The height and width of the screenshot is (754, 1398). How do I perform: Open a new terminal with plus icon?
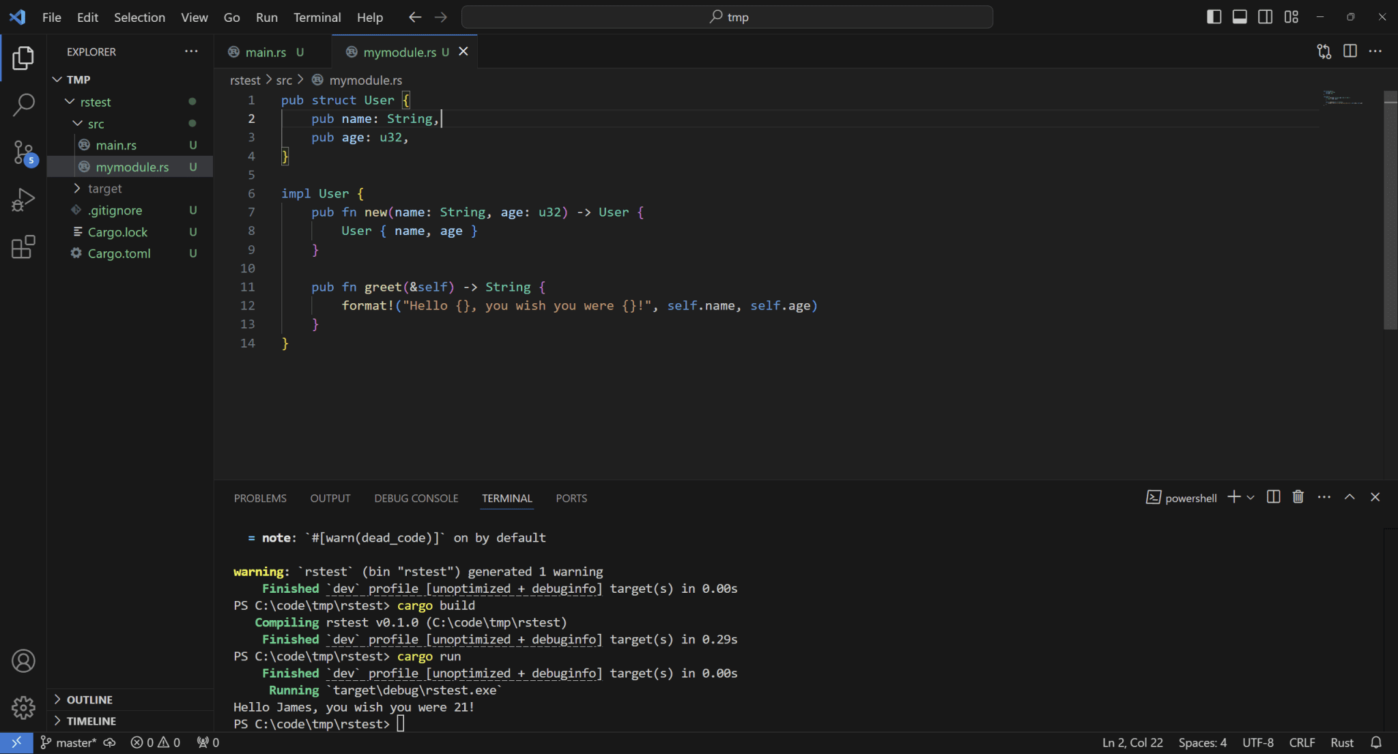point(1233,497)
